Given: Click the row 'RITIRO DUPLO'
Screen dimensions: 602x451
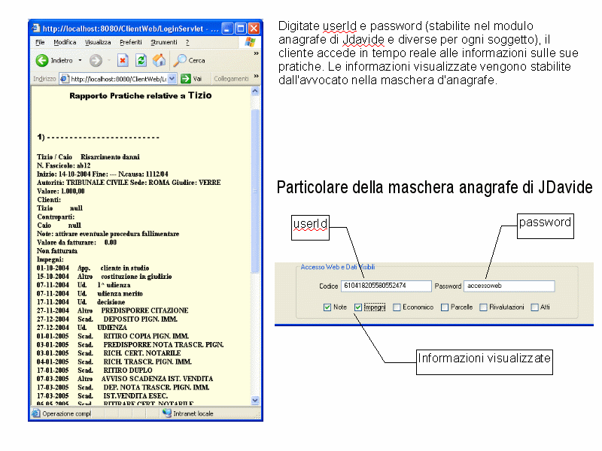Looking at the screenshot, I should (95, 371).
